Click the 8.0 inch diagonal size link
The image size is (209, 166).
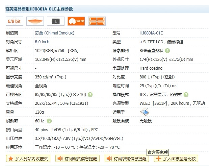pos(42,42)
